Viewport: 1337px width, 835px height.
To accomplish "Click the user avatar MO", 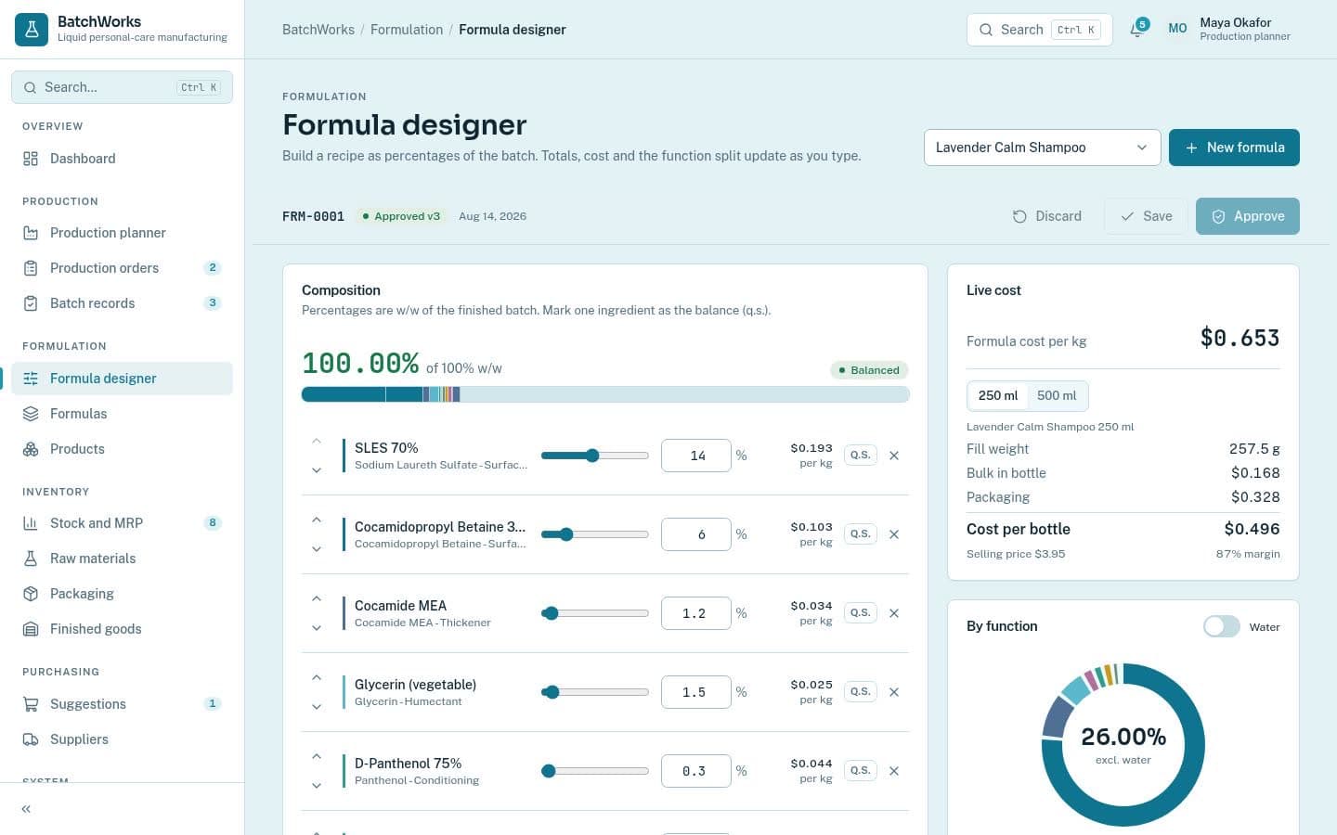I will (1177, 29).
